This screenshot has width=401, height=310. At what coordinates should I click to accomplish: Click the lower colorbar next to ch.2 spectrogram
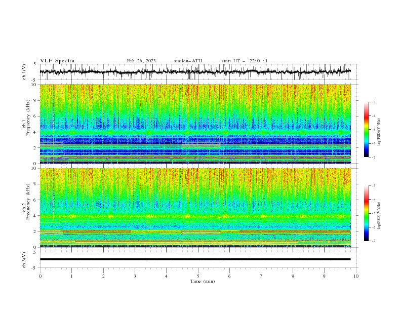click(x=366, y=213)
